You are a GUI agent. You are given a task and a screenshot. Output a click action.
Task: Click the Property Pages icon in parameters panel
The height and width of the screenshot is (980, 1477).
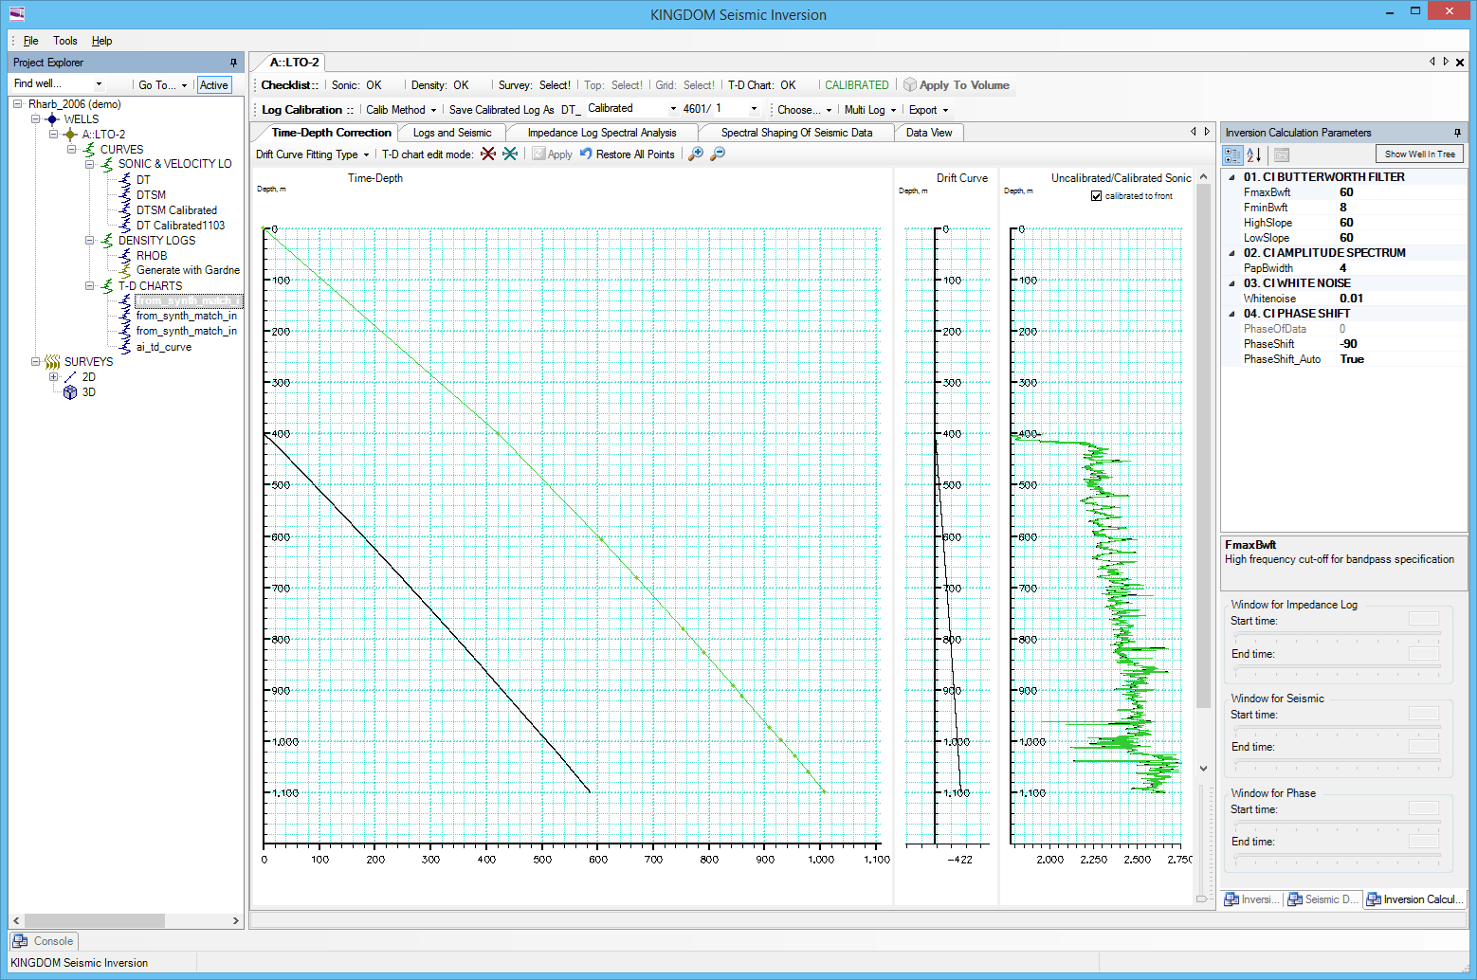pos(1281,154)
